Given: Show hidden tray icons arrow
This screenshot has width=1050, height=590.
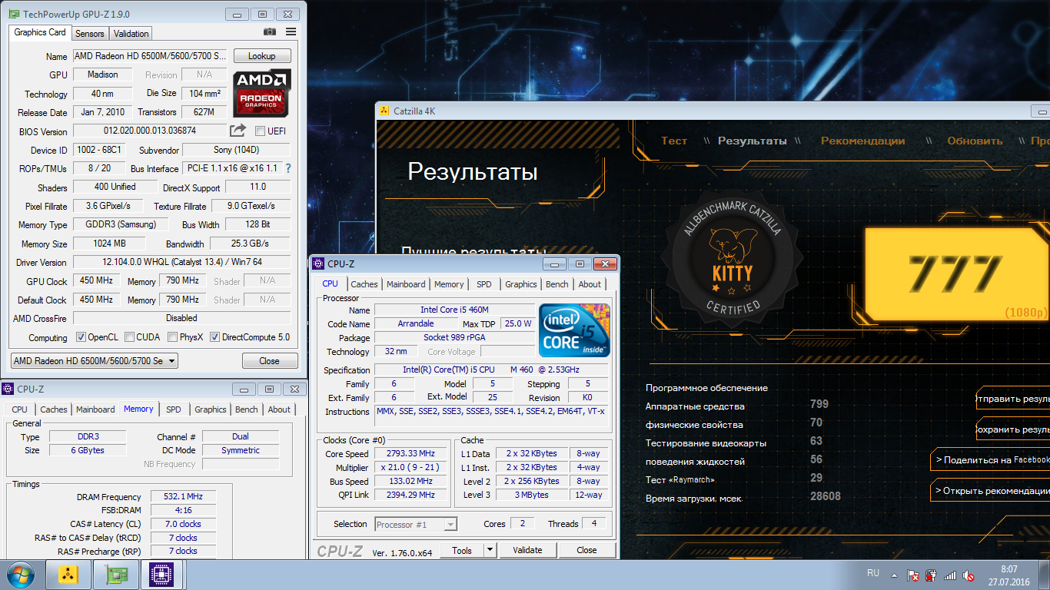Looking at the screenshot, I should [895, 575].
